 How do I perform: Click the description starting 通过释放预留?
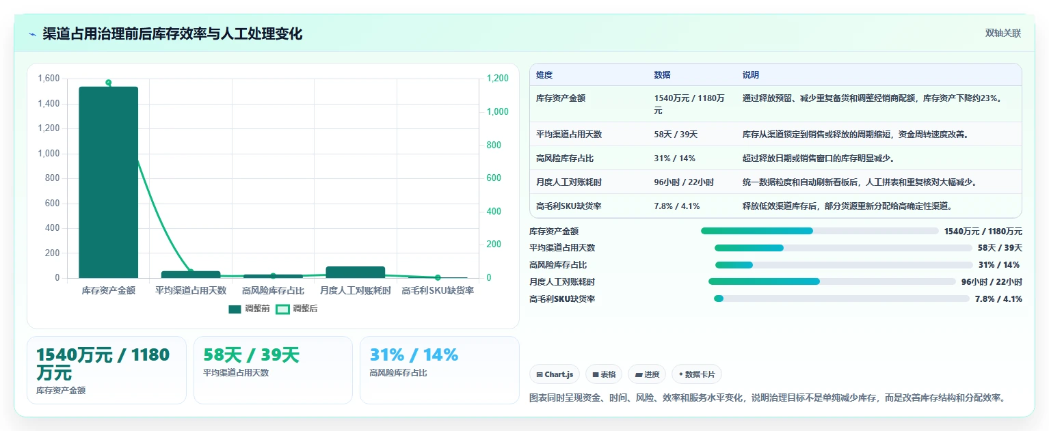click(x=873, y=98)
